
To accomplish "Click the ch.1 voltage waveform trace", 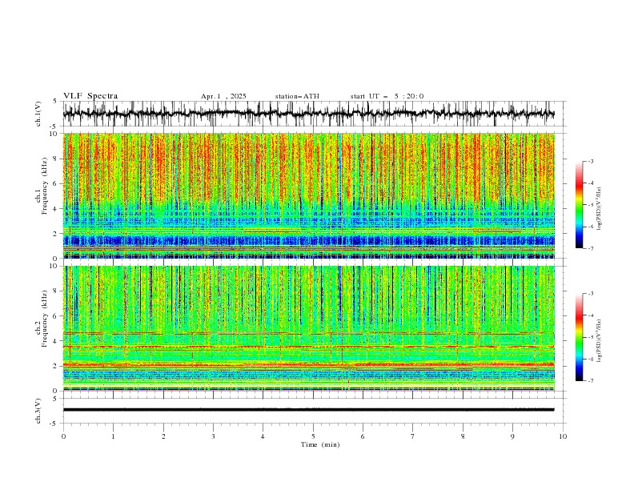I will tap(308, 113).
